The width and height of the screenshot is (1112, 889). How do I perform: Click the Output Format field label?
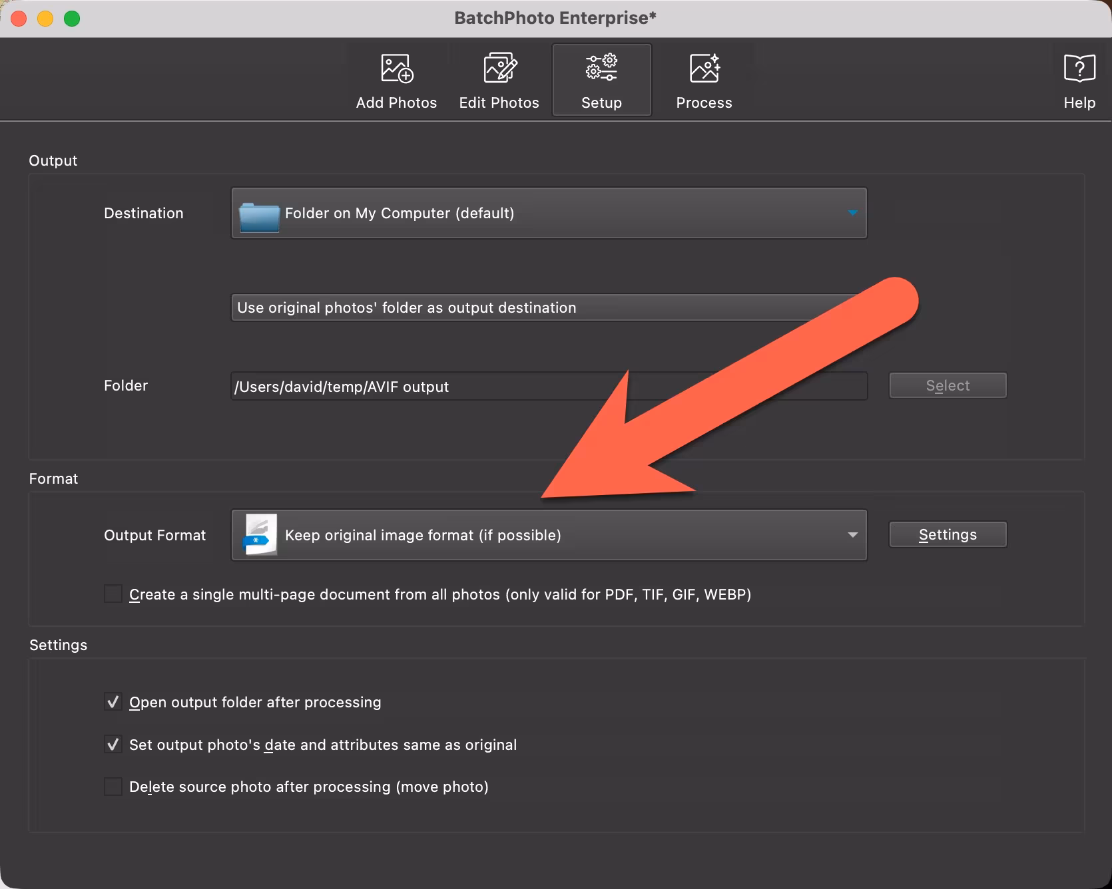[x=154, y=535]
